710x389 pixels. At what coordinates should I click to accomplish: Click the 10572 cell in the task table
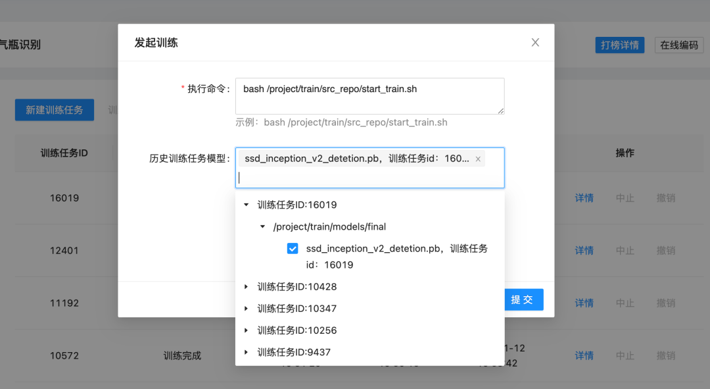pos(64,355)
